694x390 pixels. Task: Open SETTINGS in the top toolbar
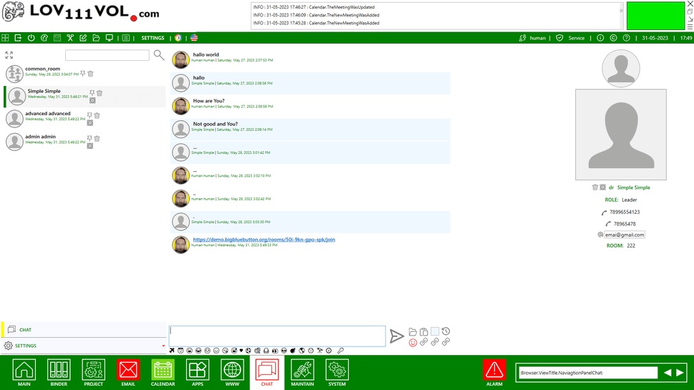point(153,38)
